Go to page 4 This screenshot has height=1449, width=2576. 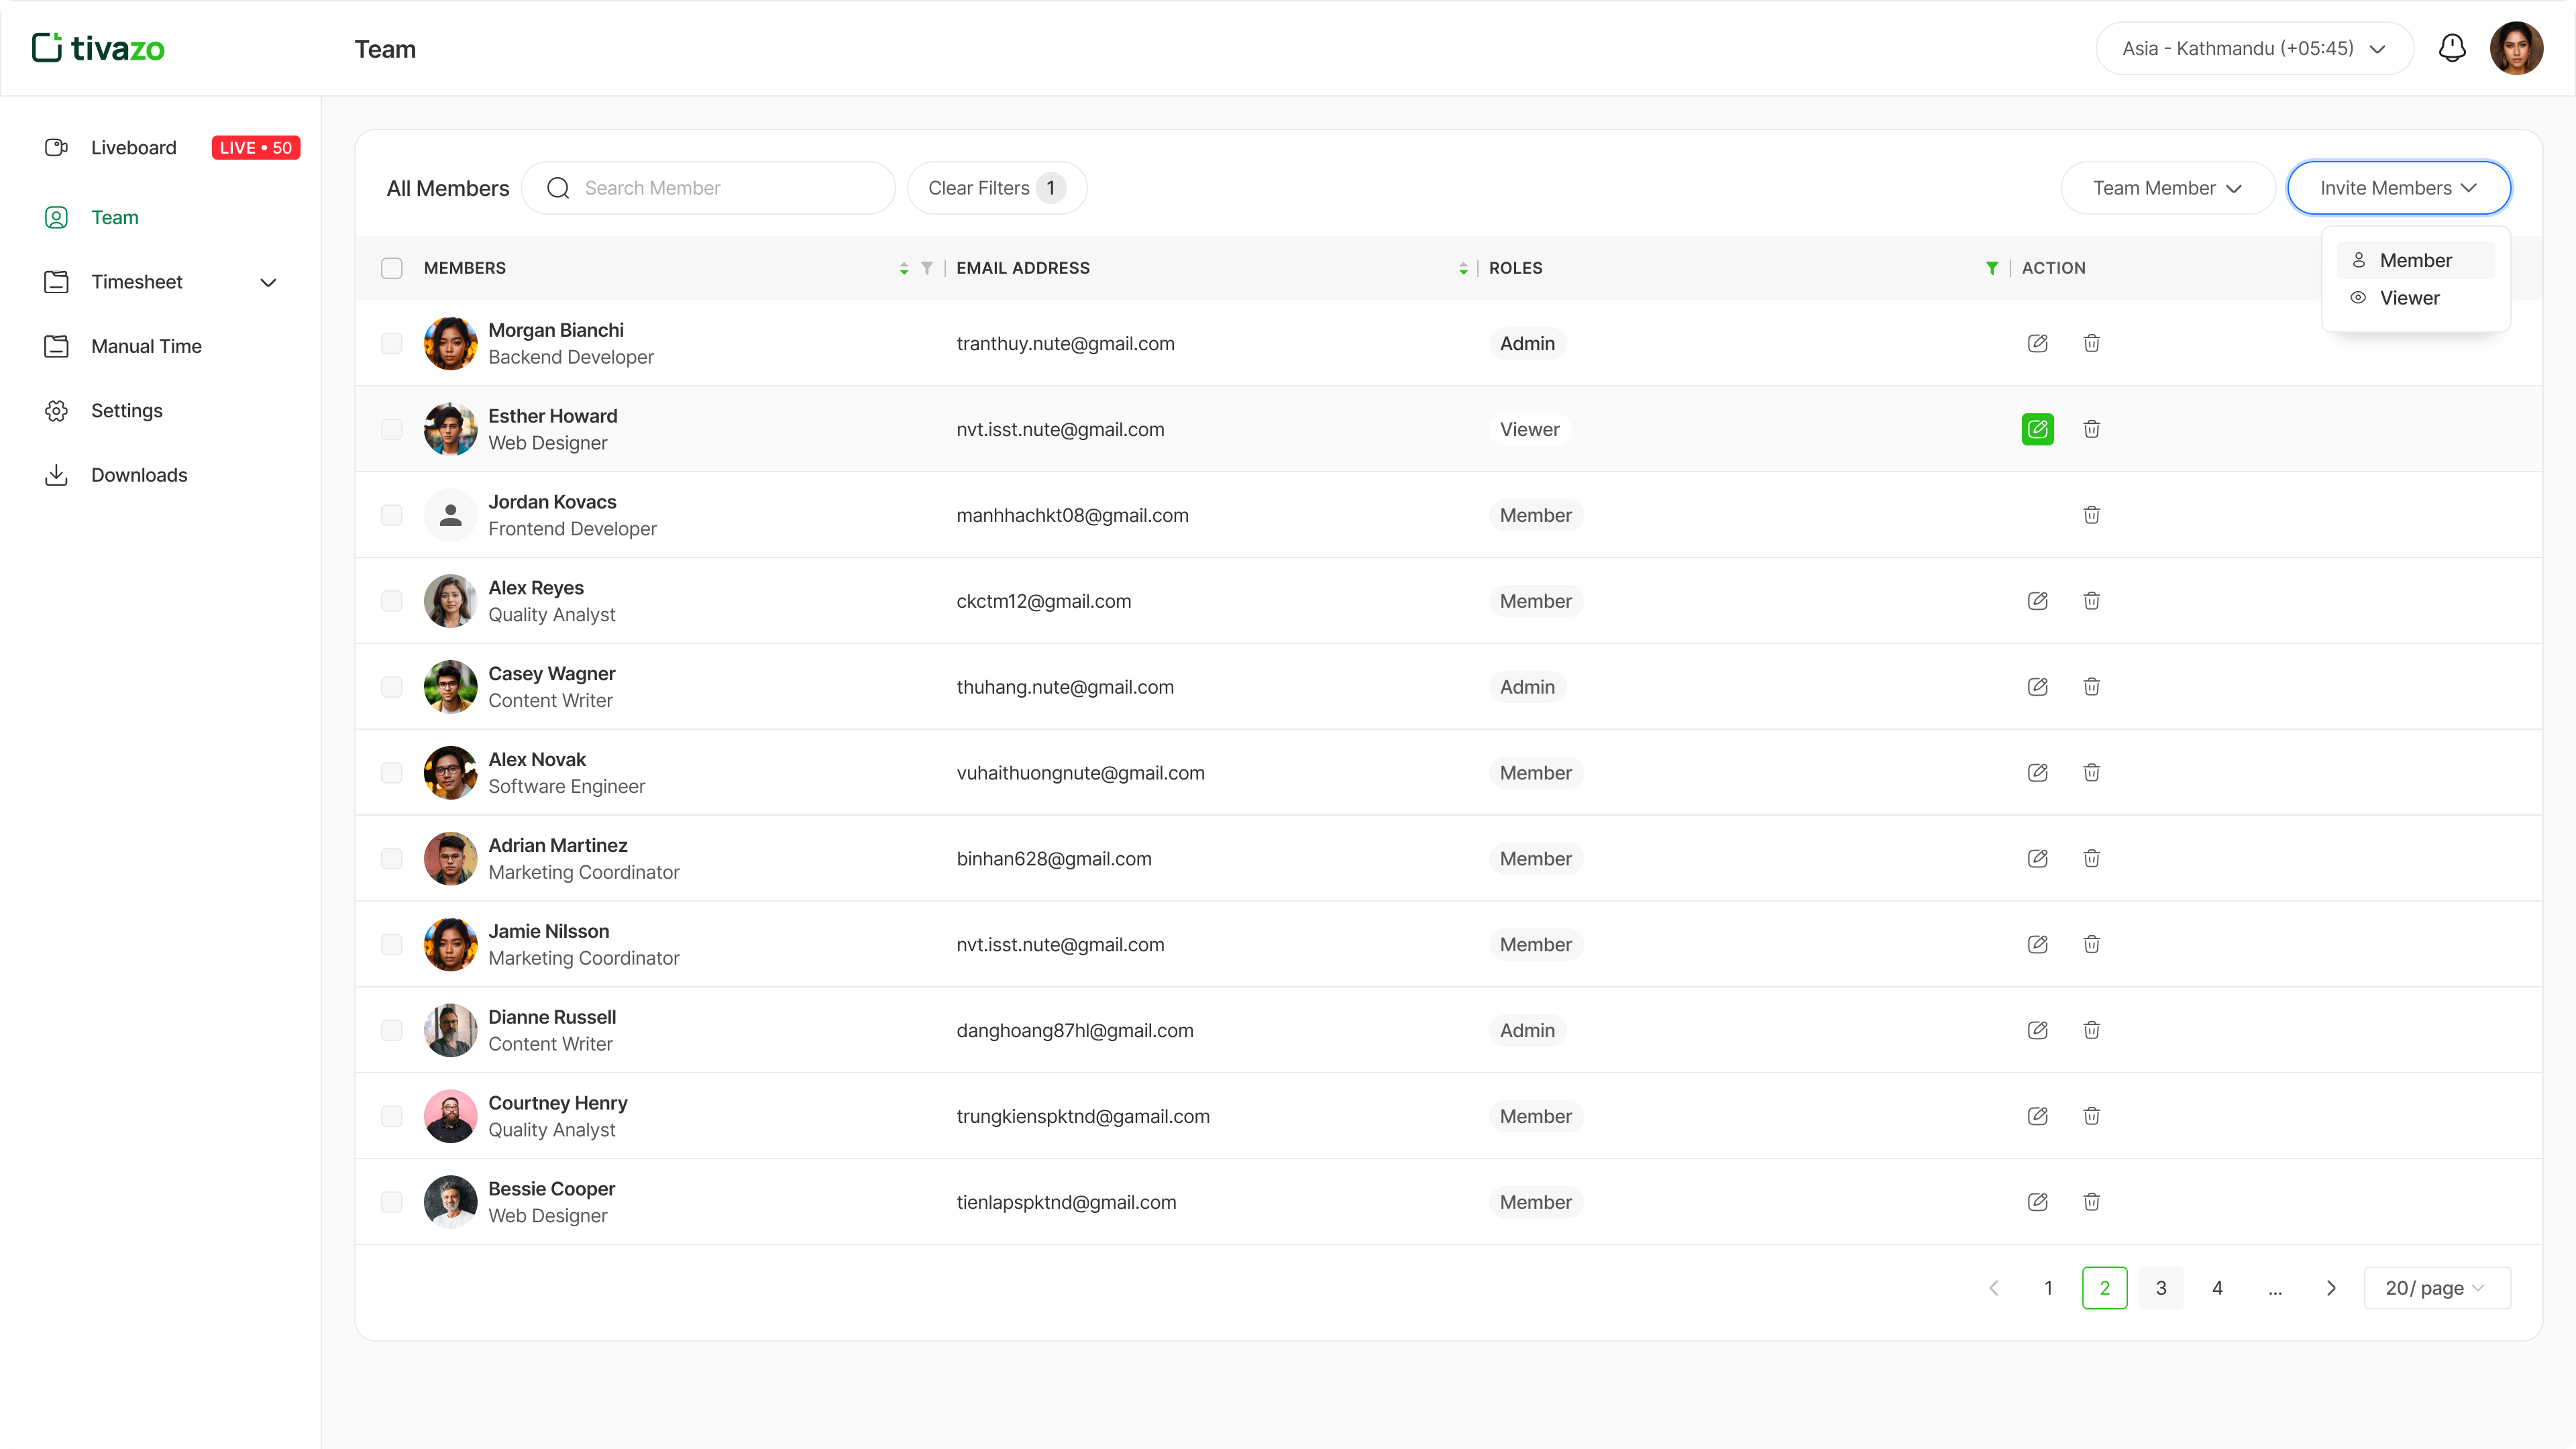[2217, 1288]
